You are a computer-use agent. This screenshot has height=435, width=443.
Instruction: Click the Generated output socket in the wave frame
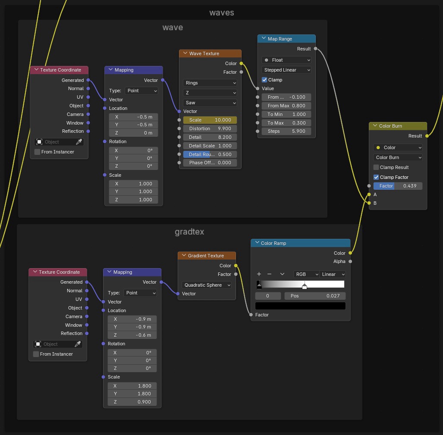[88, 80]
